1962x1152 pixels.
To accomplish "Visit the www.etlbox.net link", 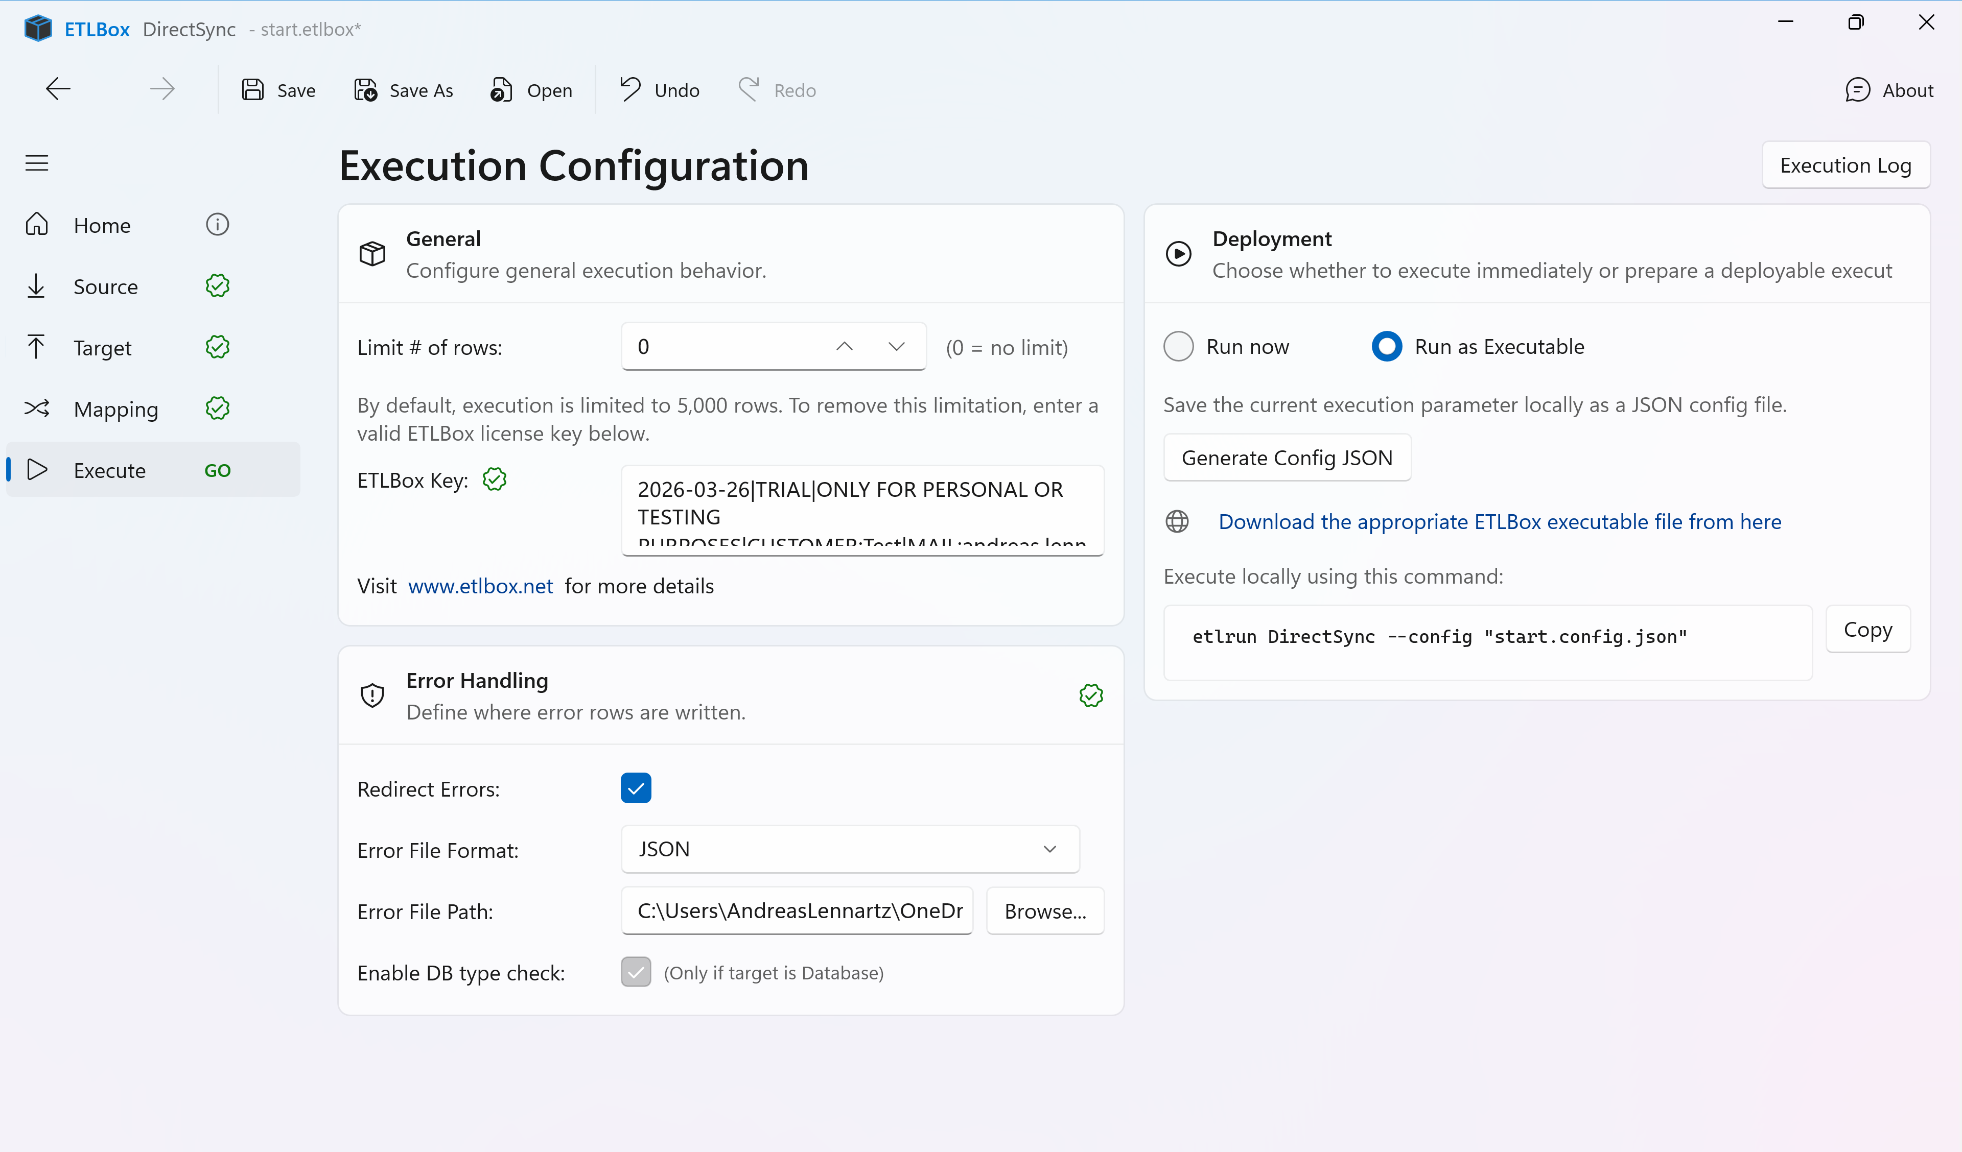I will pyautogui.click(x=480, y=585).
